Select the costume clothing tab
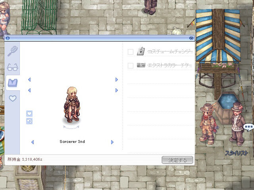 [x=13, y=83]
